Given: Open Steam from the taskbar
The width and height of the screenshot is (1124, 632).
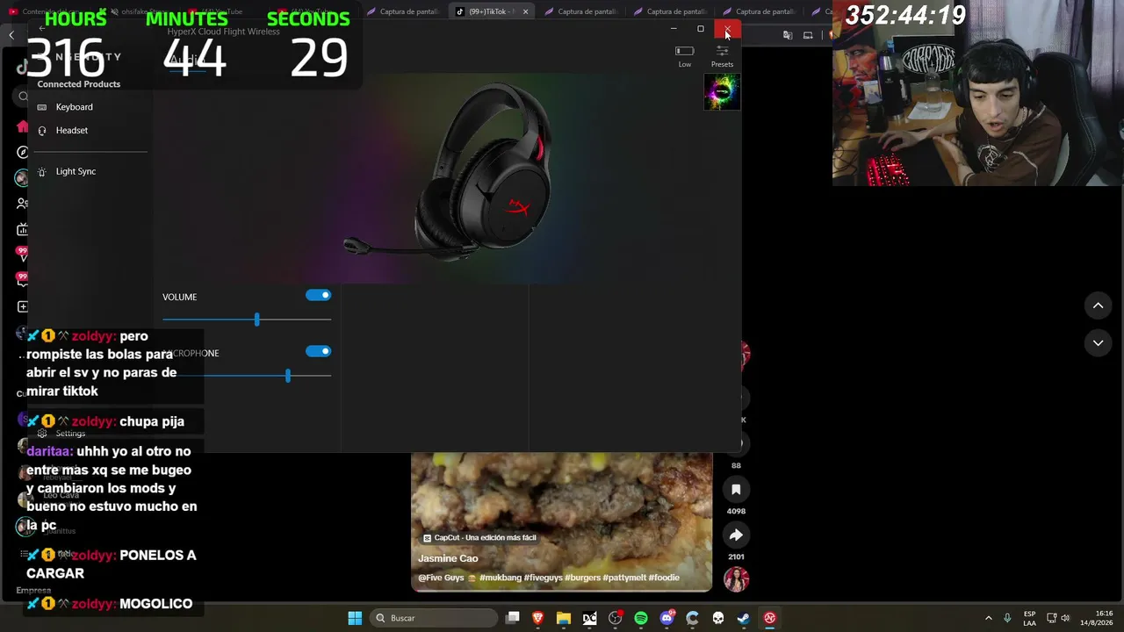Looking at the screenshot, I should tap(743, 618).
